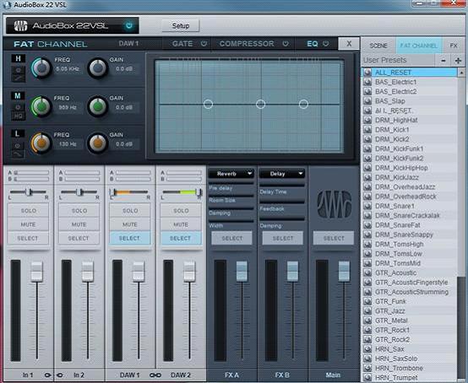The height and width of the screenshot is (383, 468).
Task: Load the ALL_RESET preset
Action: click(x=409, y=73)
